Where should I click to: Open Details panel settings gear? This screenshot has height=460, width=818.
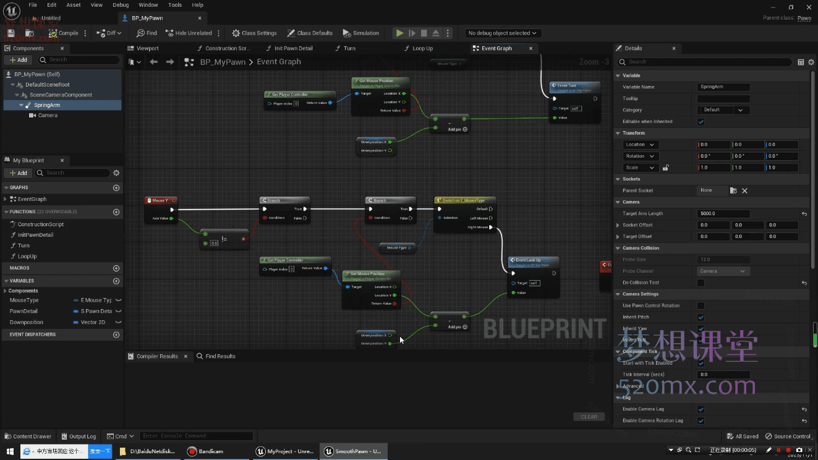811,62
